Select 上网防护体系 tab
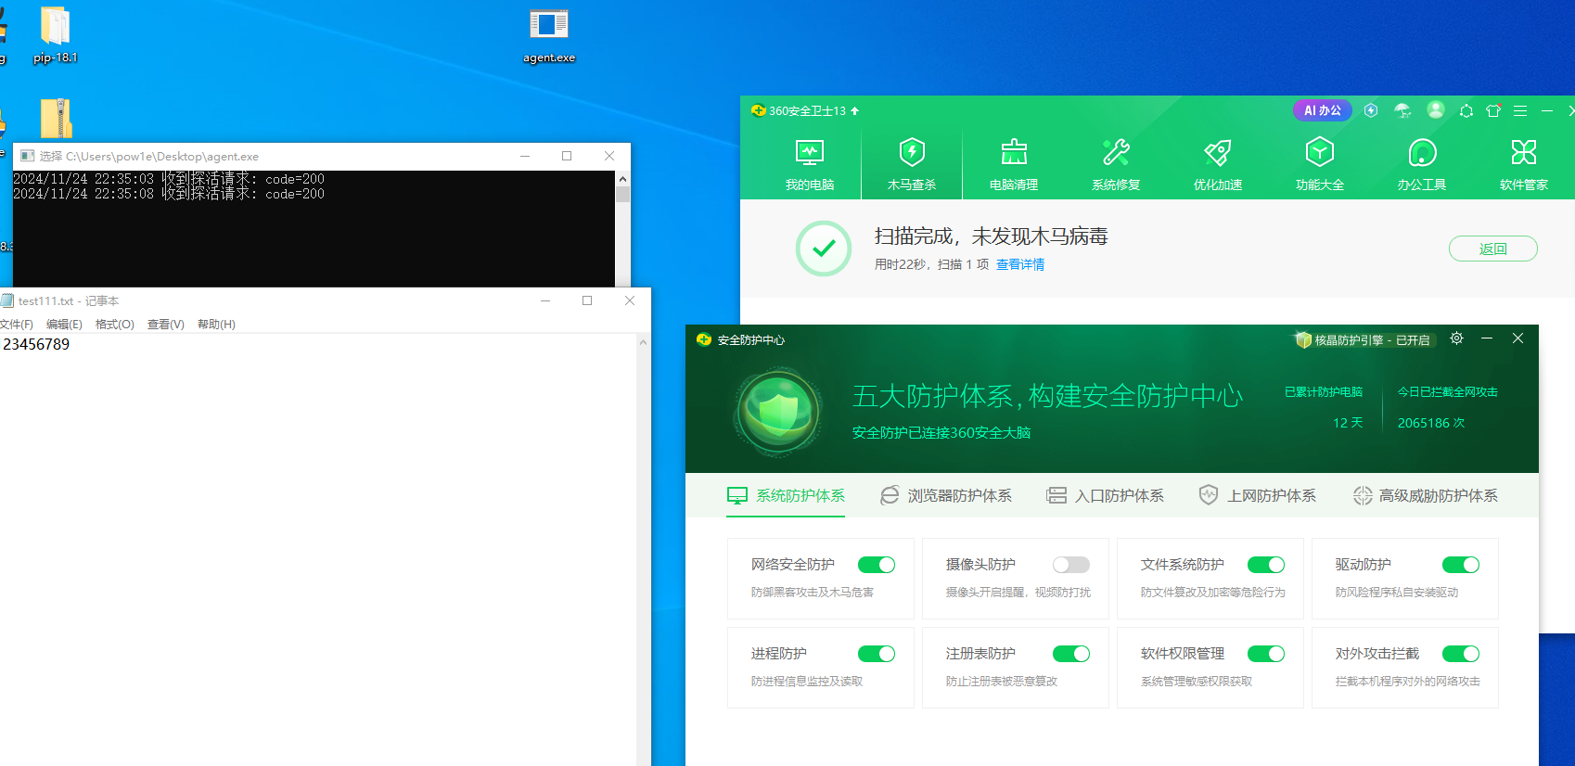The width and height of the screenshot is (1575, 766). pyautogui.click(x=1257, y=496)
